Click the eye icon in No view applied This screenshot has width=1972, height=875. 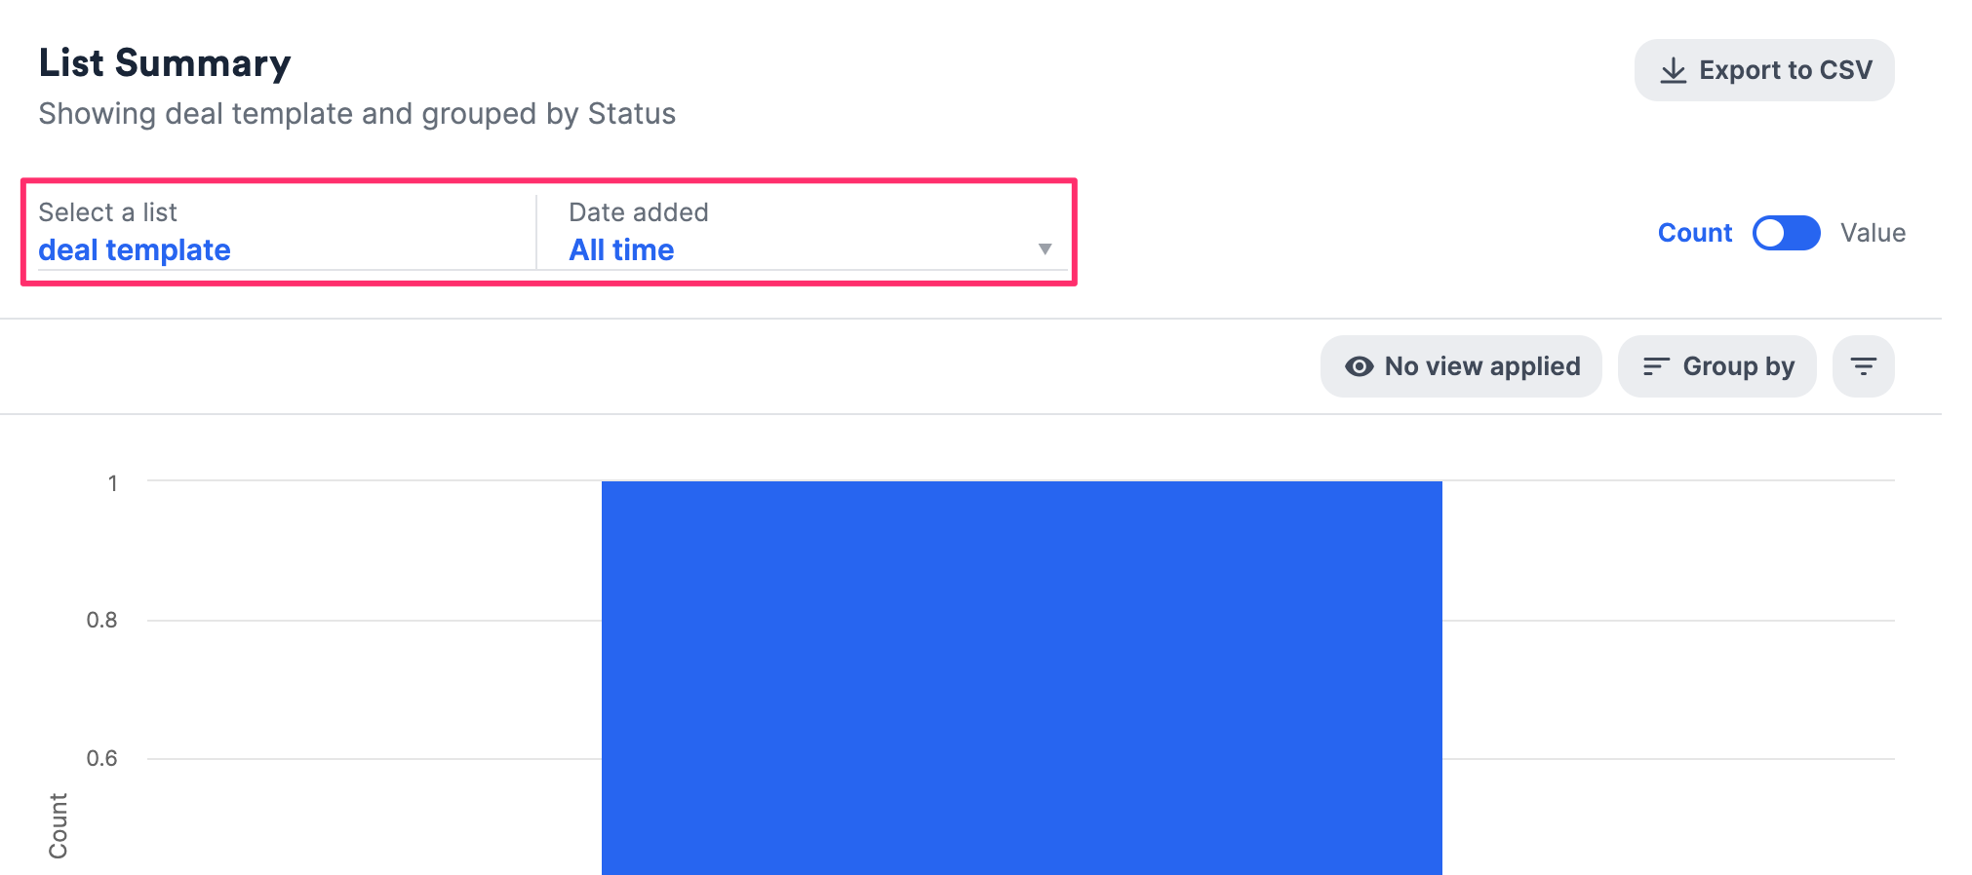[1359, 366]
